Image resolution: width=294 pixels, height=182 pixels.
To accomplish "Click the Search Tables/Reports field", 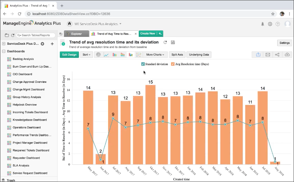I will point(36,36).
